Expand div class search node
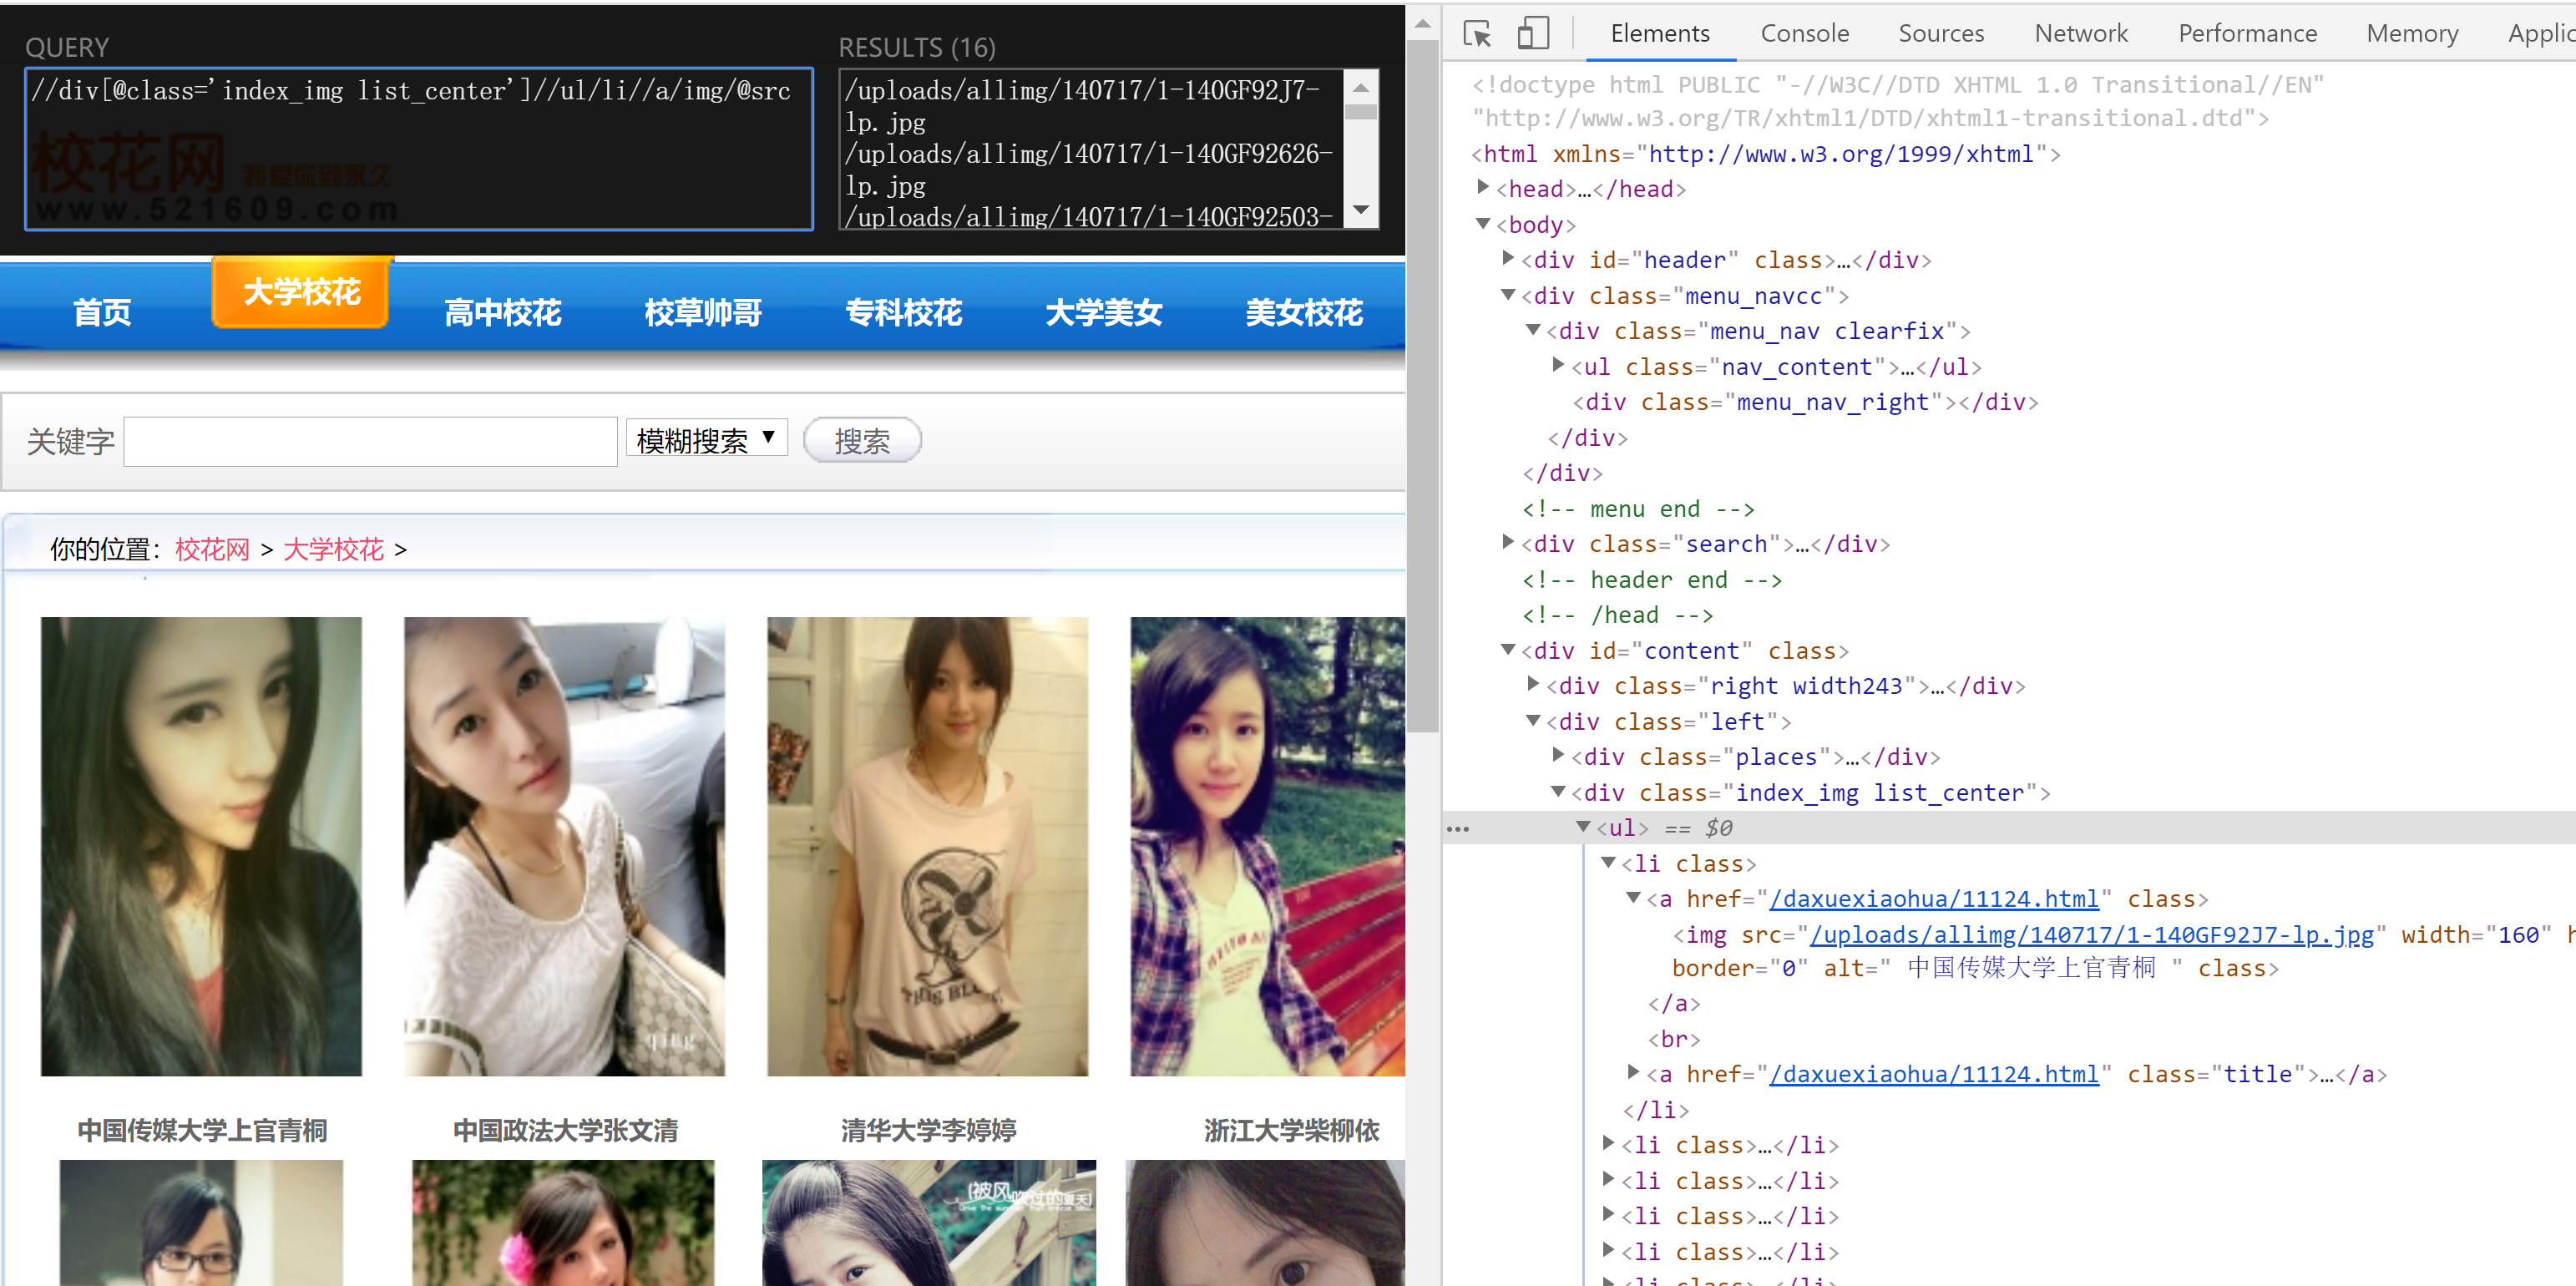Viewport: 2576px width, 1286px height. coord(1509,542)
